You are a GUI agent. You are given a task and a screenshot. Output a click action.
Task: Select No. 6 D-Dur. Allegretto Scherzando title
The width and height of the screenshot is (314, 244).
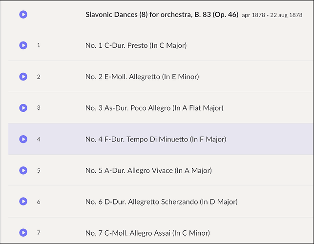162,202
